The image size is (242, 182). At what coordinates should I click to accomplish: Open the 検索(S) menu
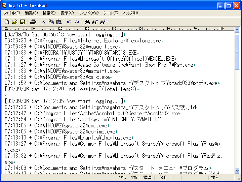click(49, 13)
